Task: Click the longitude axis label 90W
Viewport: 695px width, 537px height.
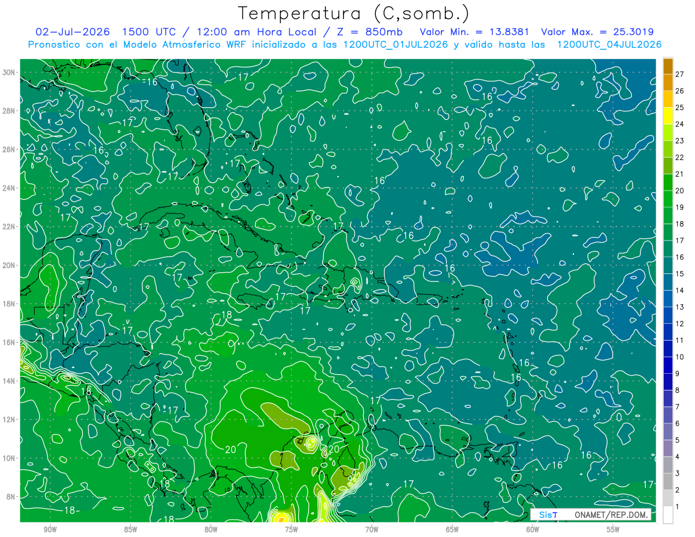Action: [x=50, y=529]
